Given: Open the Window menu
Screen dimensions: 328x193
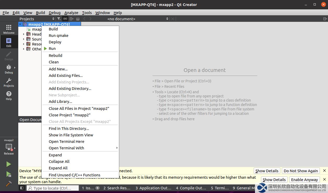Looking at the screenshot, I should click(x=102, y=12).
